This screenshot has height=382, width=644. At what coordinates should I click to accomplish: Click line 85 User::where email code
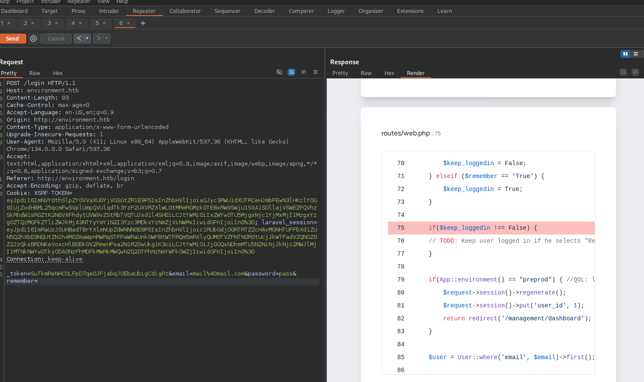coord(512,357)
